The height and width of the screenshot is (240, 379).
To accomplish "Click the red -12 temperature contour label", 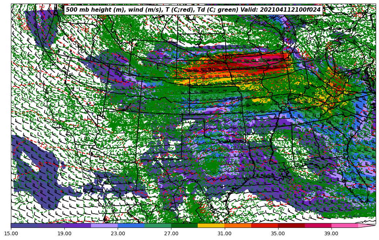I will [43, 145].
